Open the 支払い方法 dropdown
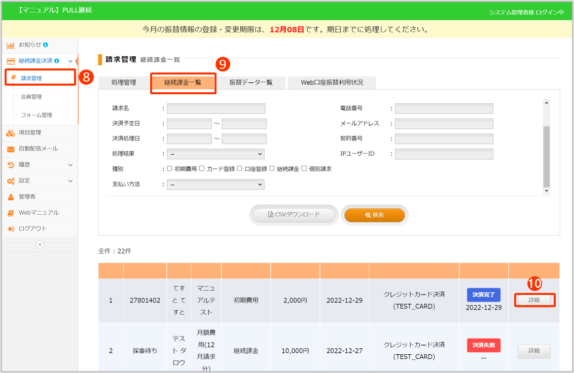Image resolution: width=574 pixels, height=373 pixels. [216, 185]
